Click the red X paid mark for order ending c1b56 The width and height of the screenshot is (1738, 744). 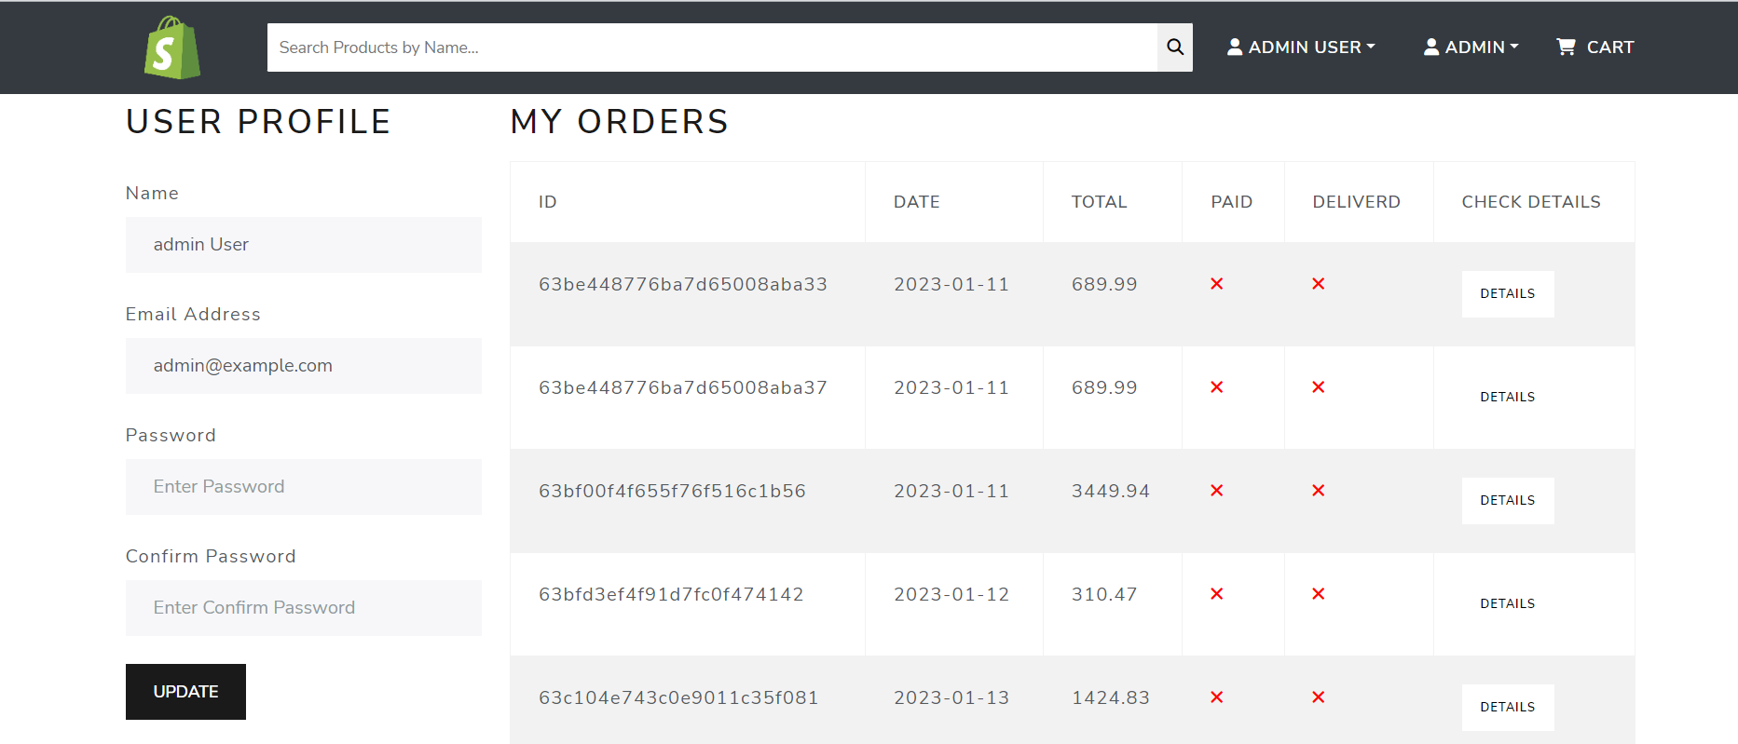click(1216, 491)
